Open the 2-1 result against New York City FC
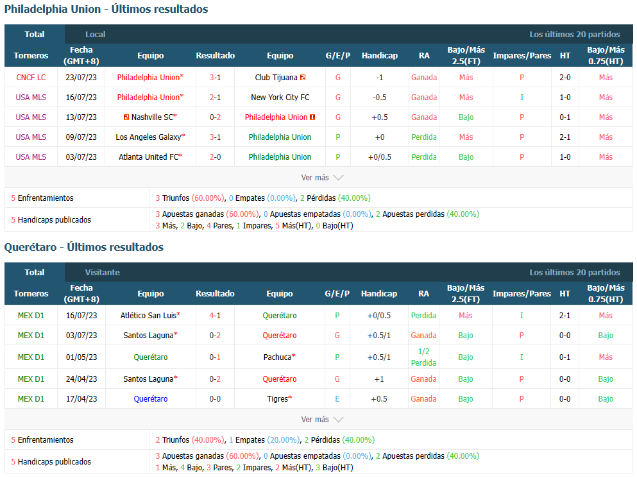This screenshot has height=478, width=637. [216, 97]
